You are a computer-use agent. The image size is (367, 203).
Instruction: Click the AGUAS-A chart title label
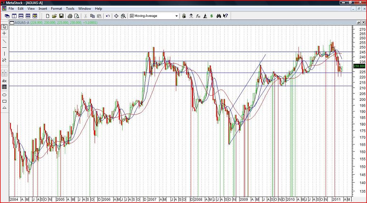22,23
